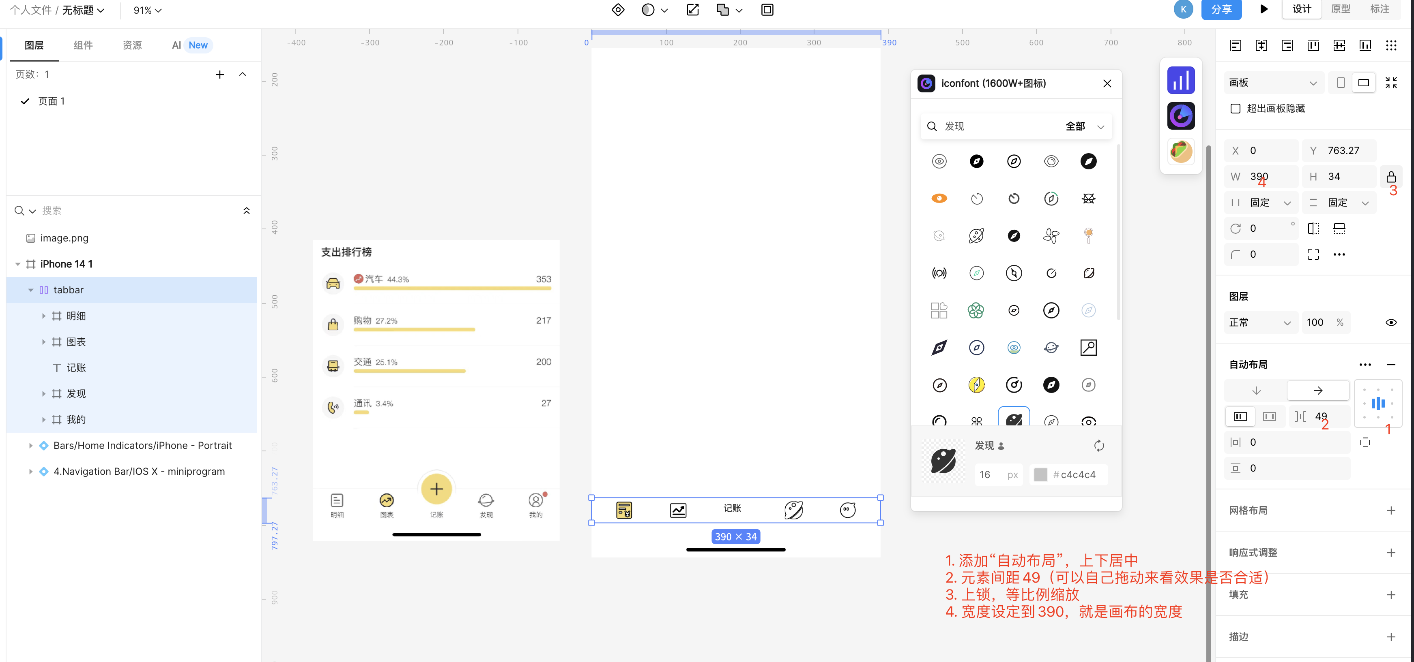Screen dimensions: 1414x662
Task: Click the edit pencil square icon
Action: (x=693, y=10)
